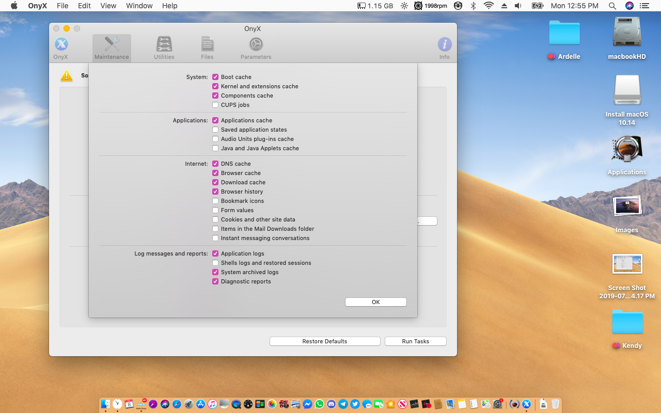Toggle the Browser cache checkbox
This screenshot has height=413, width=661.
(215, 173)
